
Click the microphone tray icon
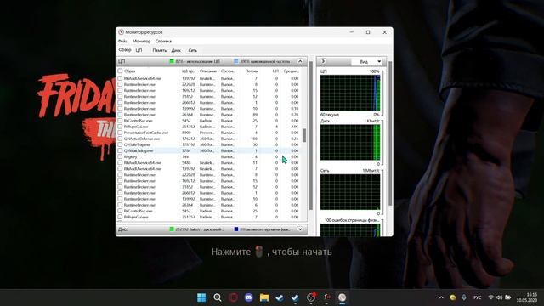(x=464, y=297)
